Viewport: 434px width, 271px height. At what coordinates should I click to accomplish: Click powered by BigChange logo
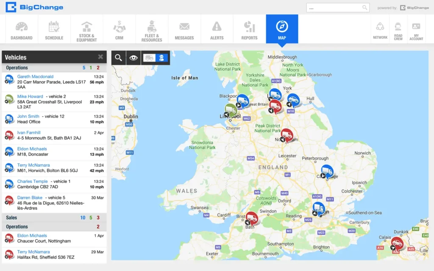tap(415, 8)
